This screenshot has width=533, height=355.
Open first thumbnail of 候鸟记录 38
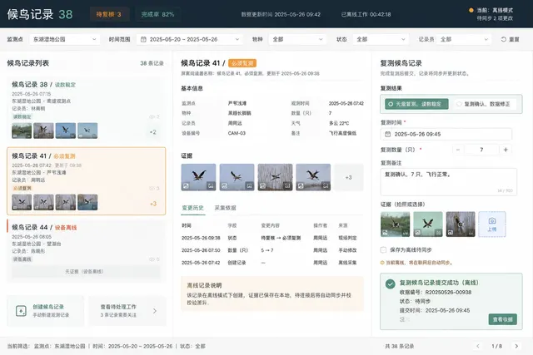22,131
